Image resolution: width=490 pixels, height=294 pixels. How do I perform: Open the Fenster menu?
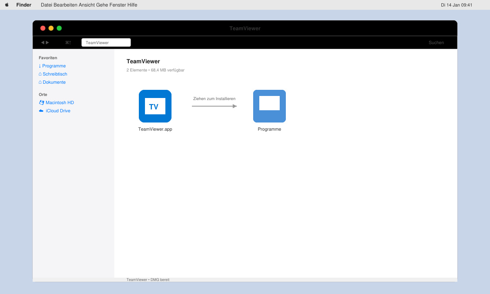pos(118,5)
